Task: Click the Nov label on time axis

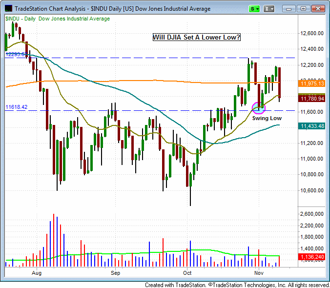Action: (x=259, y=273)
